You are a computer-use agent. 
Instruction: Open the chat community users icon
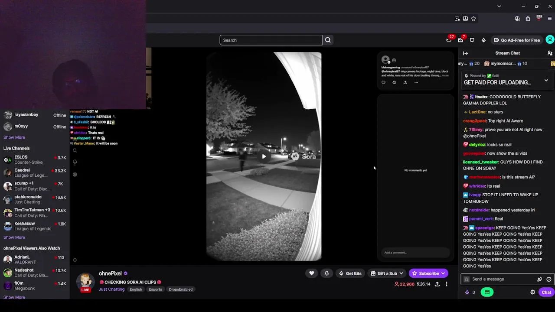(x=550, y=53)
